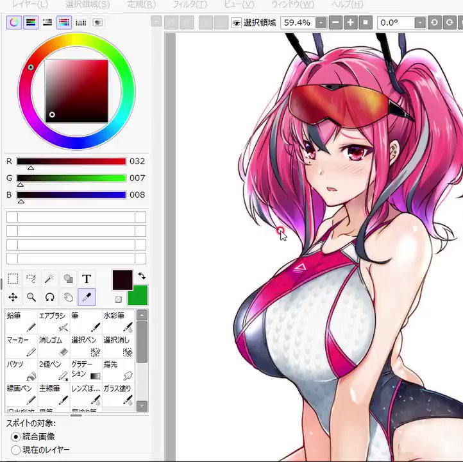Select the rectangular selection tool
Image resolution: width=463 pixels, height=462 pixels.
tap(13, 278)
